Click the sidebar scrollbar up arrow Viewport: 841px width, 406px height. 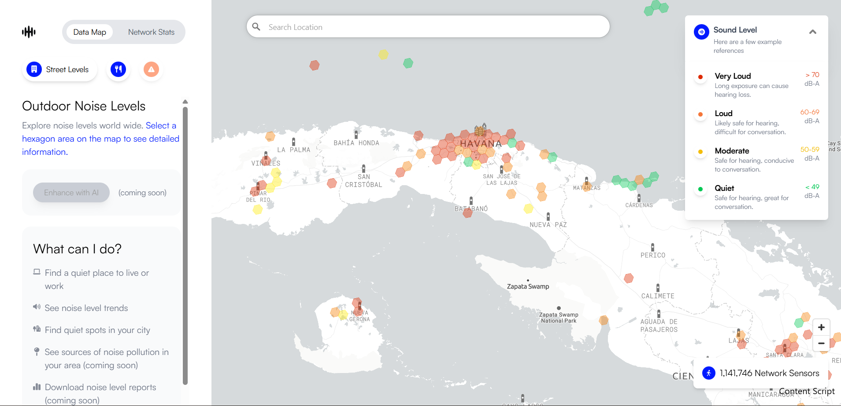[x=185, y=102]
